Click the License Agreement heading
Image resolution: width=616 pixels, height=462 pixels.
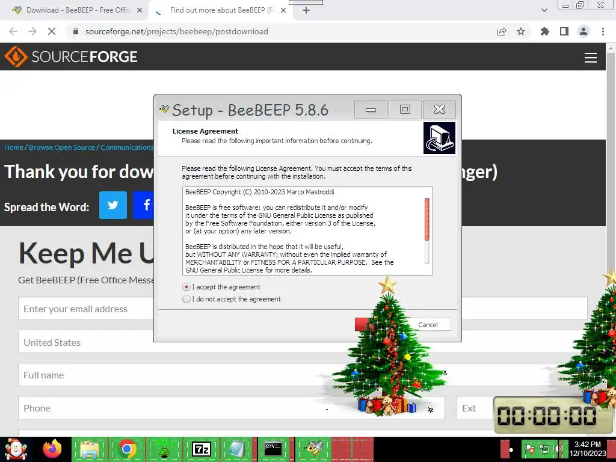pos(206,131)
